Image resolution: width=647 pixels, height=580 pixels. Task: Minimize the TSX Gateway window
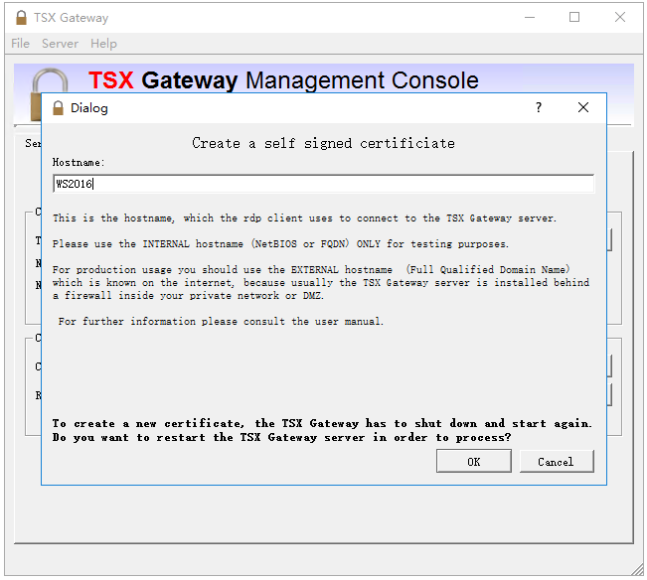click(x=530, y=17)
